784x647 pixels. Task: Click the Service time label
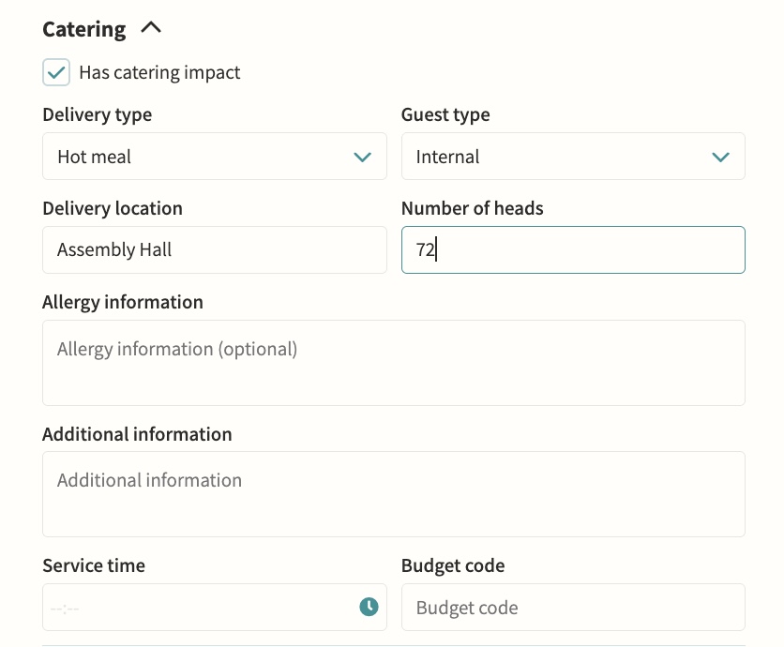click(x=94, y=565)
